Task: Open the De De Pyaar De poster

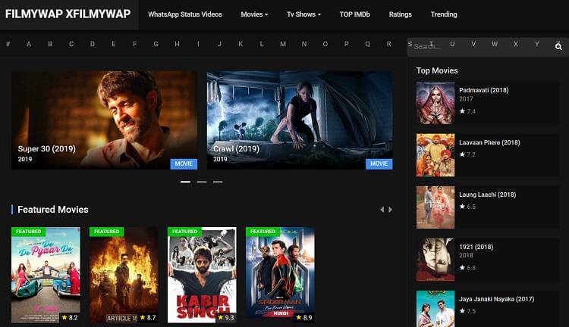Action: [46, 275]
